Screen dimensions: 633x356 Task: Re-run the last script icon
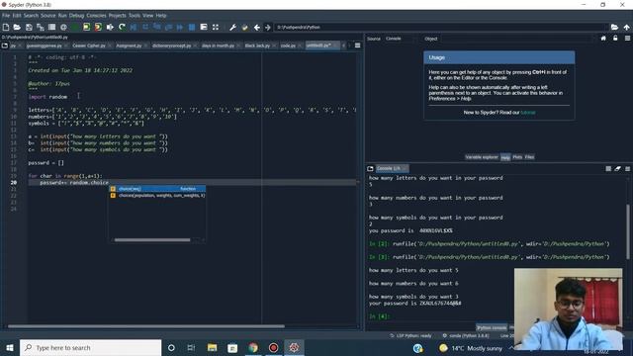(122, 27)
